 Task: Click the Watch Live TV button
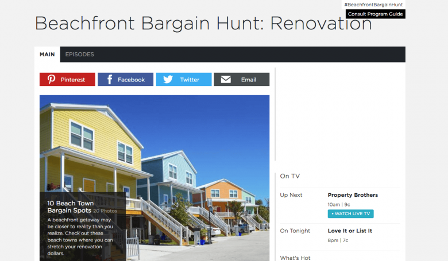[350, 213]
